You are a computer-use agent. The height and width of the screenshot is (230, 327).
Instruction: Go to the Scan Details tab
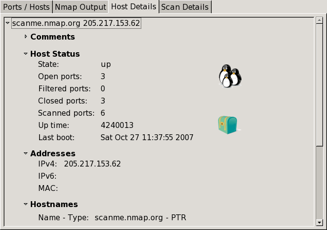tap(185, 7)
